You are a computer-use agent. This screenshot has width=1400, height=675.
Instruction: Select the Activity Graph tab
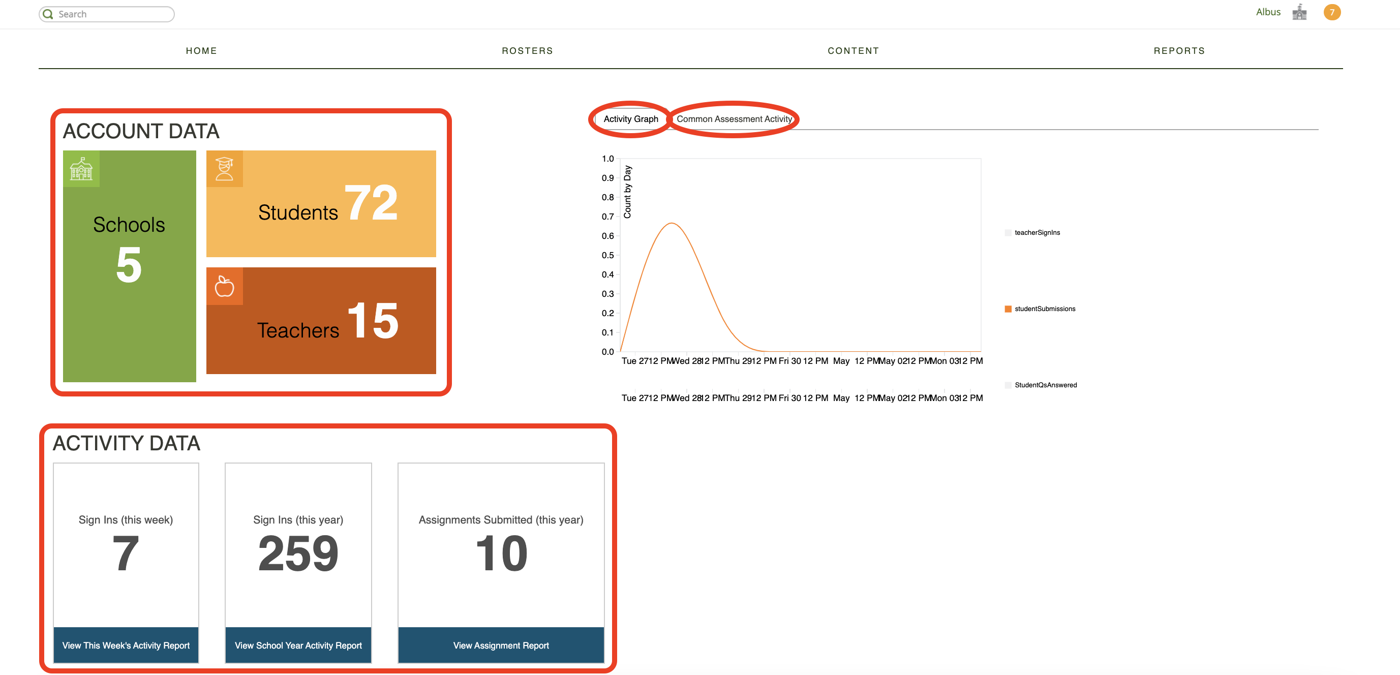[630, 119]
